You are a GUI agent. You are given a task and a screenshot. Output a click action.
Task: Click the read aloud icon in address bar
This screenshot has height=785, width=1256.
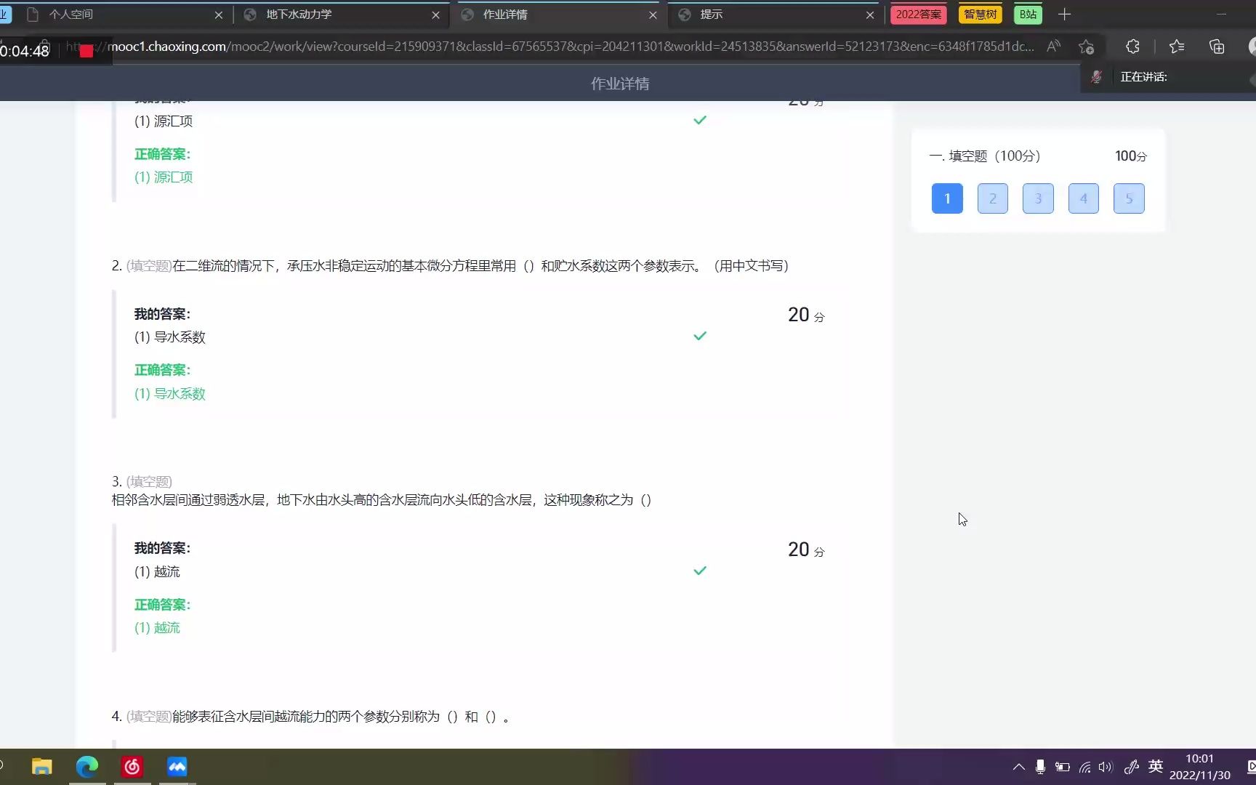coord(1053,47)
